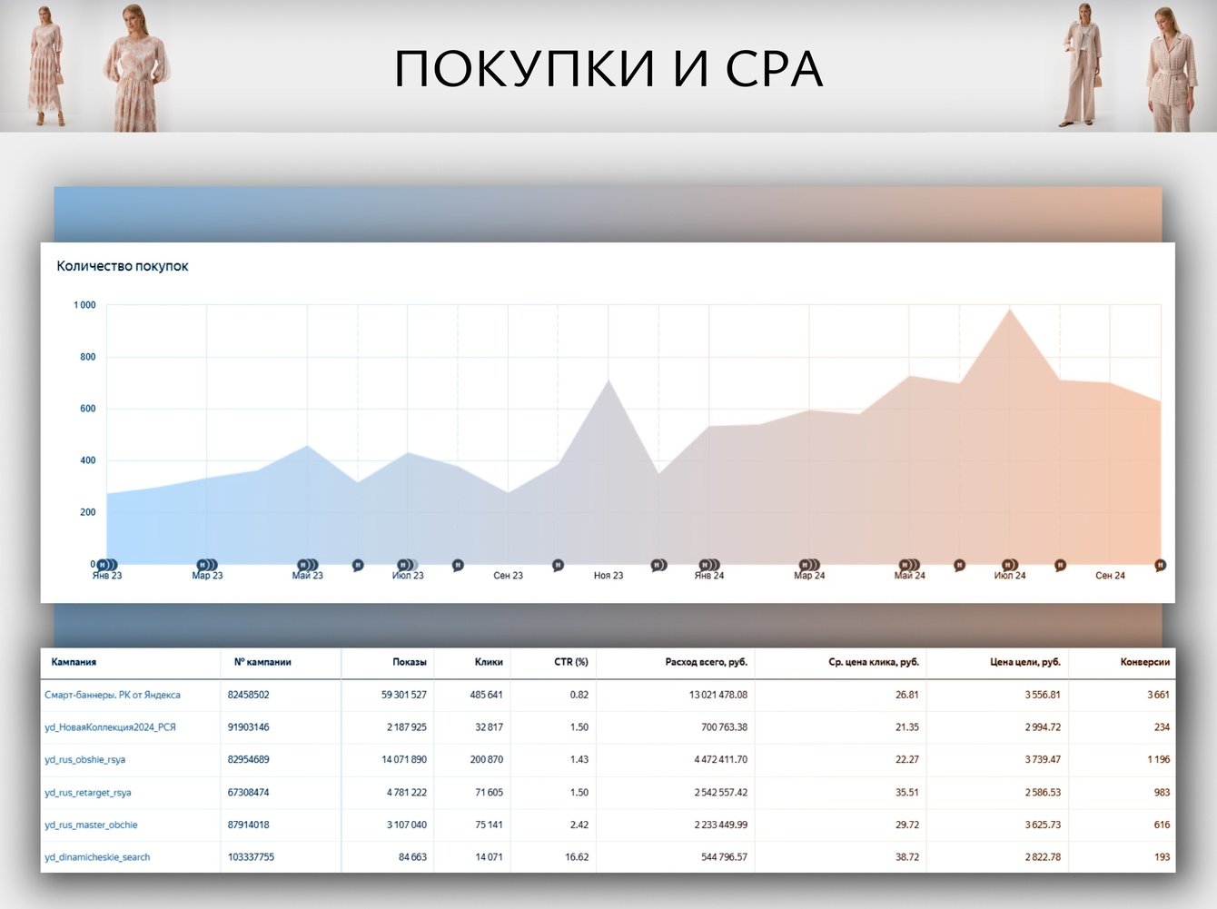Click the Цена цели, руб. column header
Image resolution: width=1217 pixels, height=909 pixels.
pyautogui.click(x=1025, y=662)
